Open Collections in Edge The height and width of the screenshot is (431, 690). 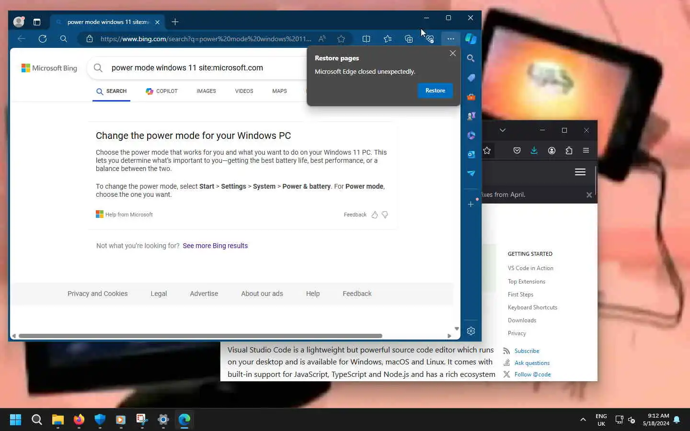(409, 39)
